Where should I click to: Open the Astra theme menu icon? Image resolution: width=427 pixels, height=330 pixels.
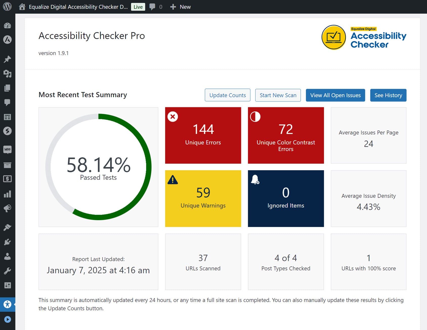coord(7,39)
